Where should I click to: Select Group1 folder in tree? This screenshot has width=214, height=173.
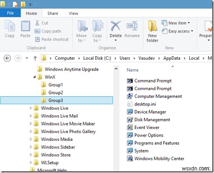tap(52, 85)
